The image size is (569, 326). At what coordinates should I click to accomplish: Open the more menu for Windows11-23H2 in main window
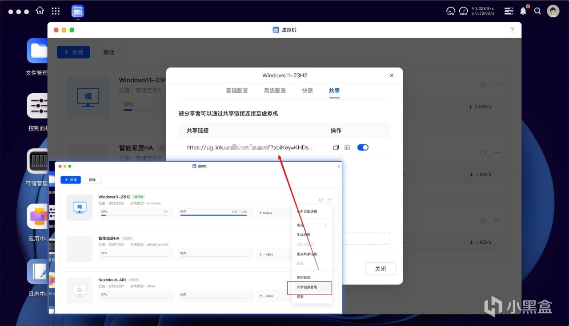point(498,85)
